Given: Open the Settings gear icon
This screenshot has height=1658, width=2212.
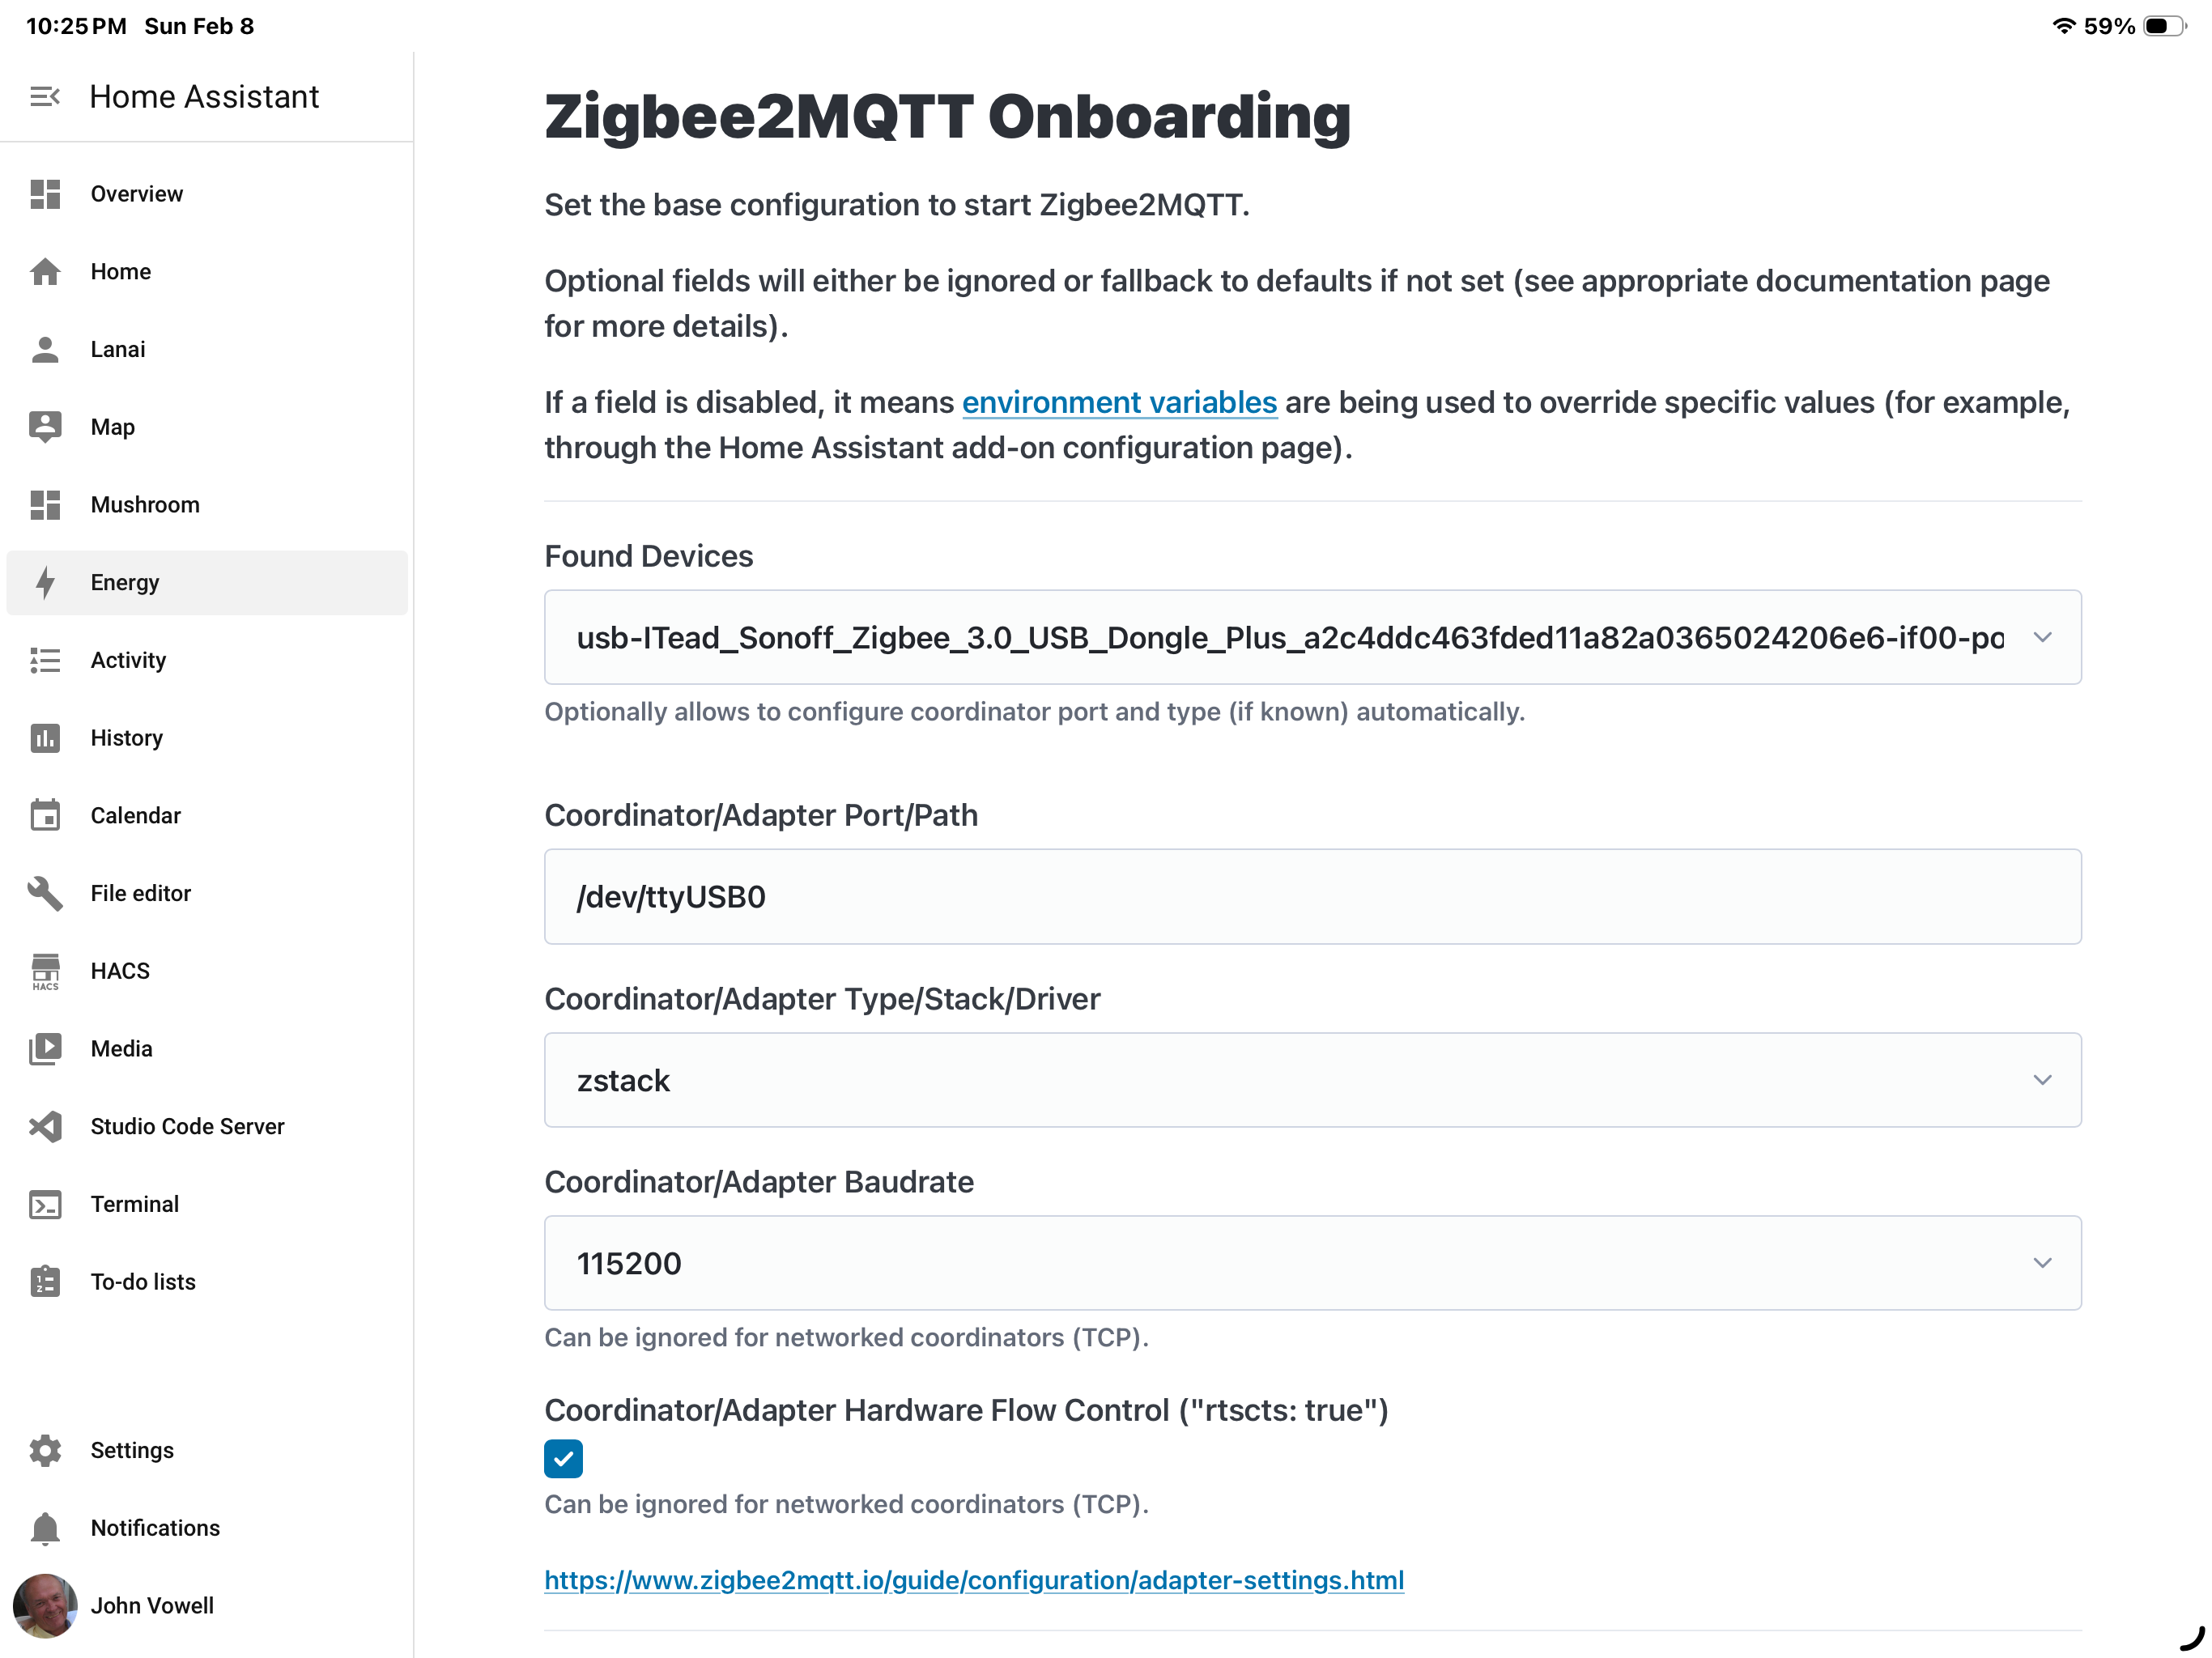Looking at the screenshot, I should [x=45, y=1450].
